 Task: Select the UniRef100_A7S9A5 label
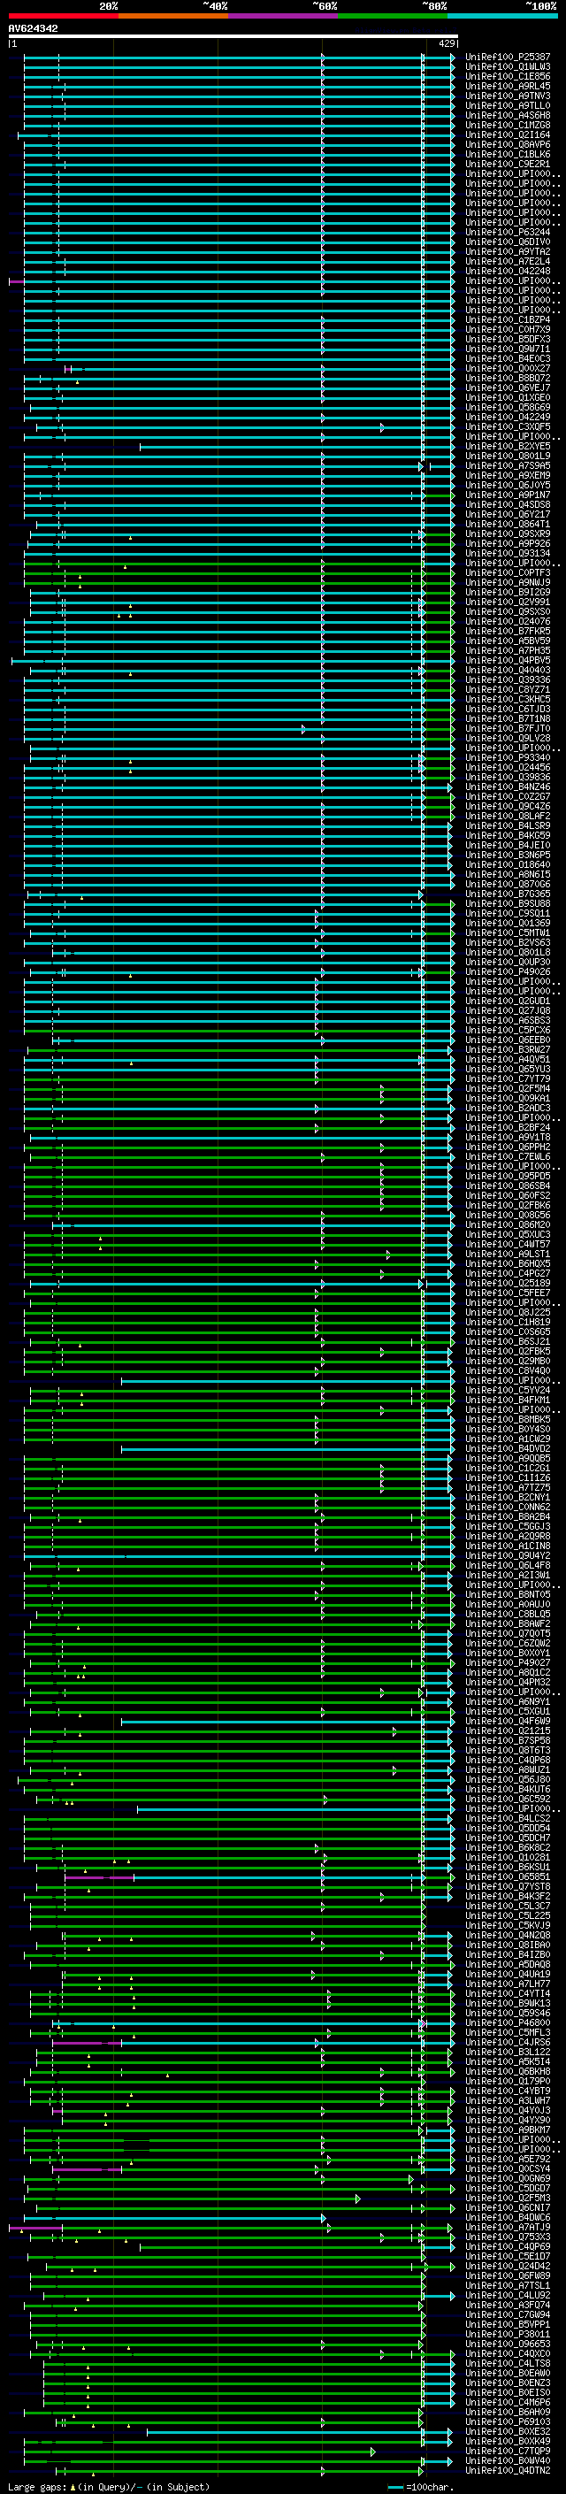coord(508,465)
